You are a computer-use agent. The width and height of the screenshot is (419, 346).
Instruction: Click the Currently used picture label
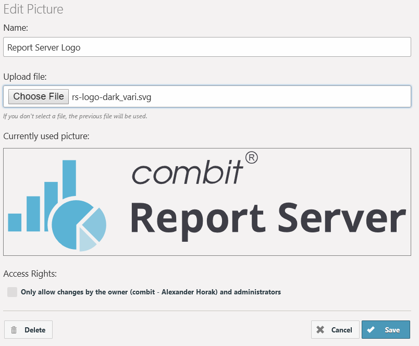(46, 136)
